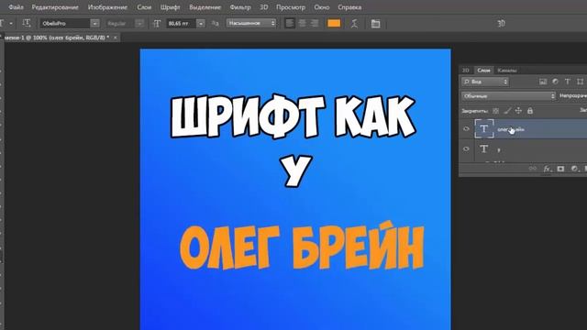Viewport: 587px width, 330px height.
Task: Toggle lock transparent pixels
Action: pos(495,111)
